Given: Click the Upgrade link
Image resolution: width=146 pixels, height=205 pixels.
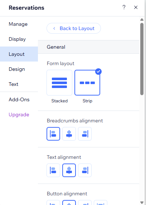Looking at the screenshot, I should click(x=19, y=114).
